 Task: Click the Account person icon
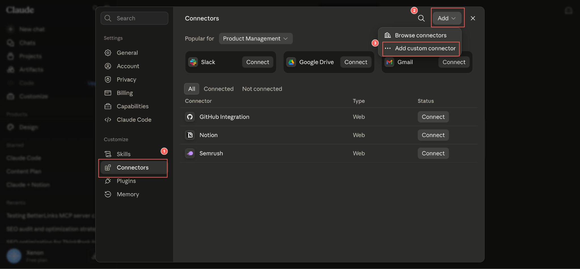(x=108, y=66)
